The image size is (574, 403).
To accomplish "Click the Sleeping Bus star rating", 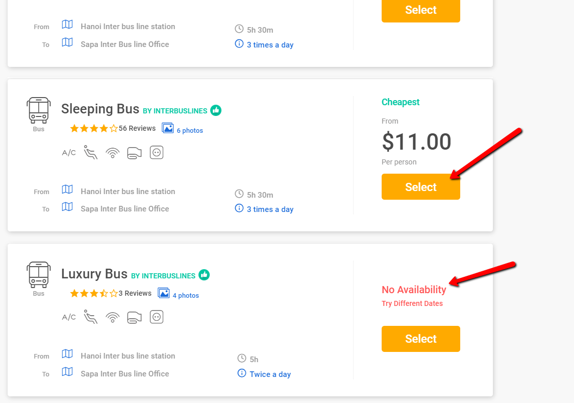I will (x=93, y=129).
